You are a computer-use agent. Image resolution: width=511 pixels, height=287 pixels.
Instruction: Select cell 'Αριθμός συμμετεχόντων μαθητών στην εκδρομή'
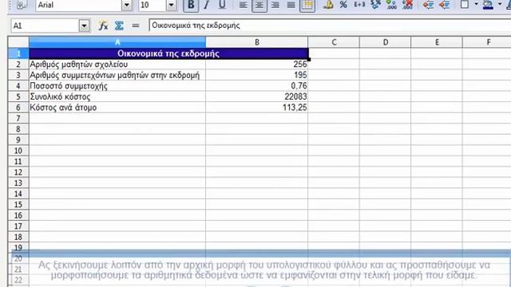click(x=117, y=75)
